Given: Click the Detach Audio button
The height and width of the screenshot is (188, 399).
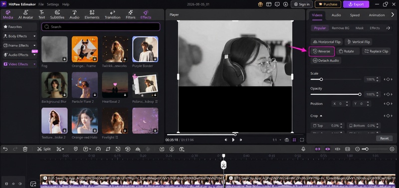Looking at the screenshot, I should (326, 60).
